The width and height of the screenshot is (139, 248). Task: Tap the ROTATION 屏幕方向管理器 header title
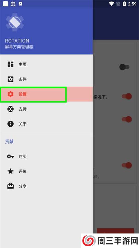click(19, 44)
